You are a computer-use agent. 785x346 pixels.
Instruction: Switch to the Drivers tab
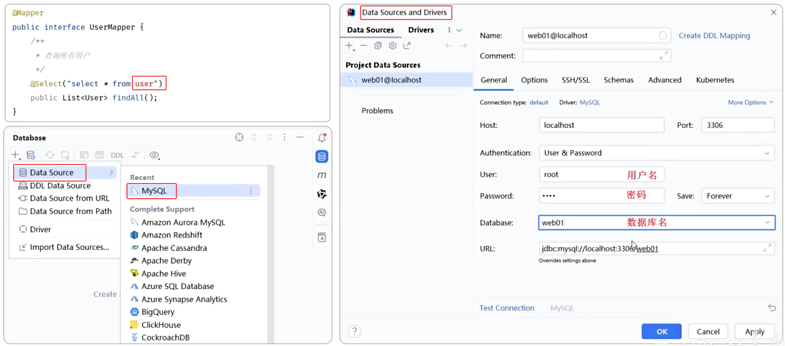tap(421, 30)
